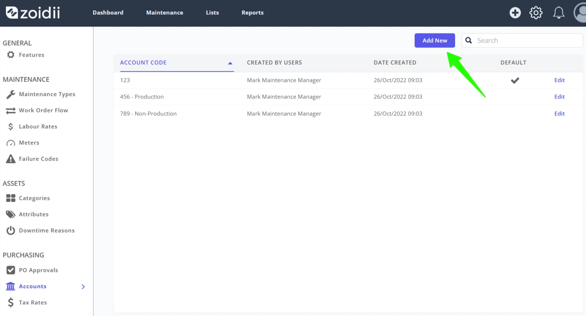Click the plus circle quick-add icon
Image resolution: width=586 pixels, height=316 pixels.
click(515, 13)
